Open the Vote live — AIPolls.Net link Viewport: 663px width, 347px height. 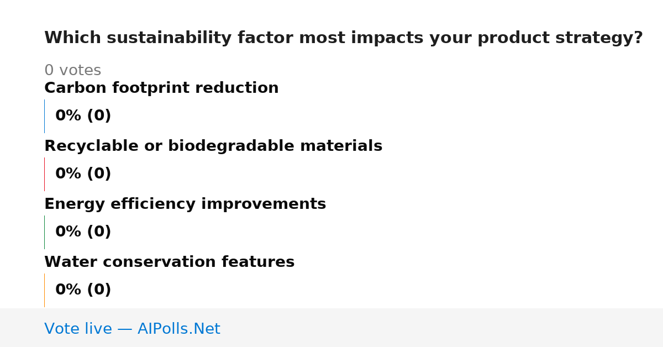[x=132, y=329]
